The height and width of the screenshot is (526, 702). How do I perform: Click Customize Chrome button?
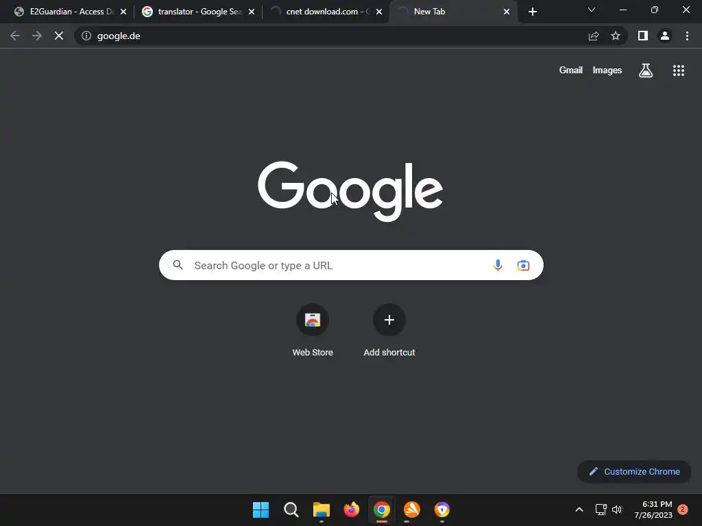tap(634, 471)
